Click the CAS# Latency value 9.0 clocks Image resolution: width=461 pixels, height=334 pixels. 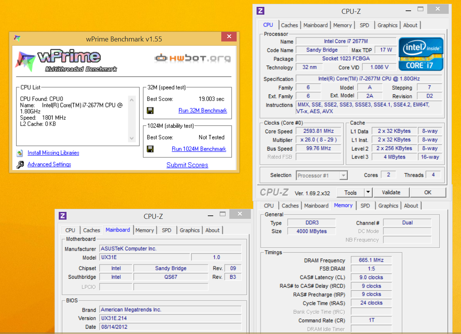pyautogui.click(x=371, y=277)
